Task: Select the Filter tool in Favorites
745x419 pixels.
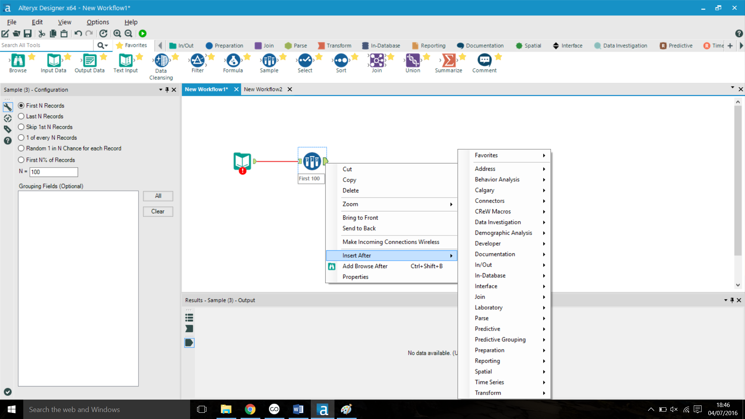Action: tap(198, 61)
